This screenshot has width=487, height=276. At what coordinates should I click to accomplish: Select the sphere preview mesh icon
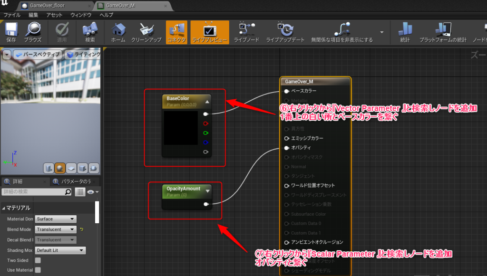coord(60,168)
